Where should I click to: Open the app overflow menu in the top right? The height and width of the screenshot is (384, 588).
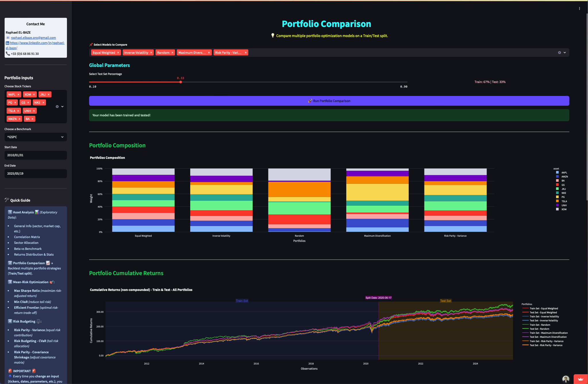tap(580, 8)
